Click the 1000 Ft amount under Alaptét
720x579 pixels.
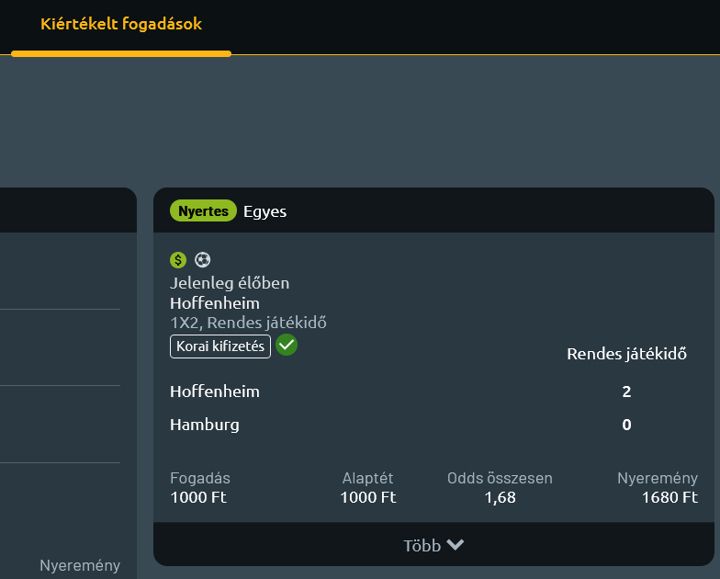(x=367, y=497)
